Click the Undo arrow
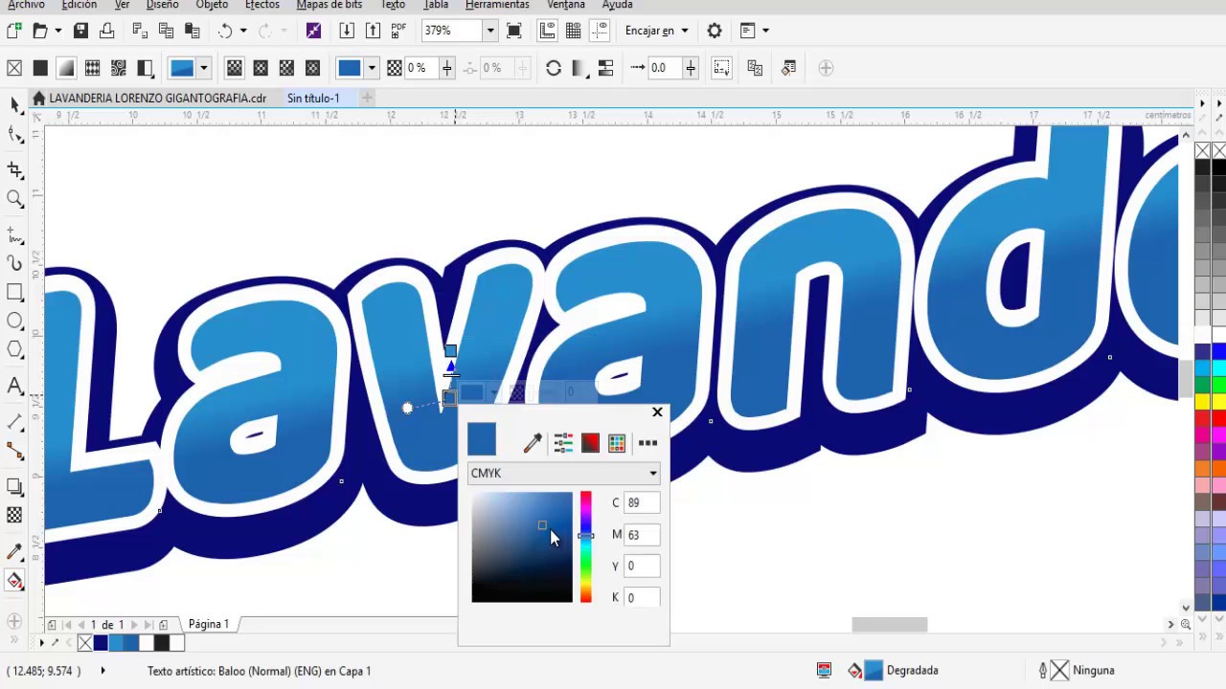1226x689 pixels. coord(225,31)
